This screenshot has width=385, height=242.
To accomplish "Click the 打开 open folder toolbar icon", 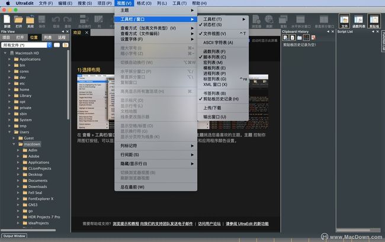I will 19,21.
